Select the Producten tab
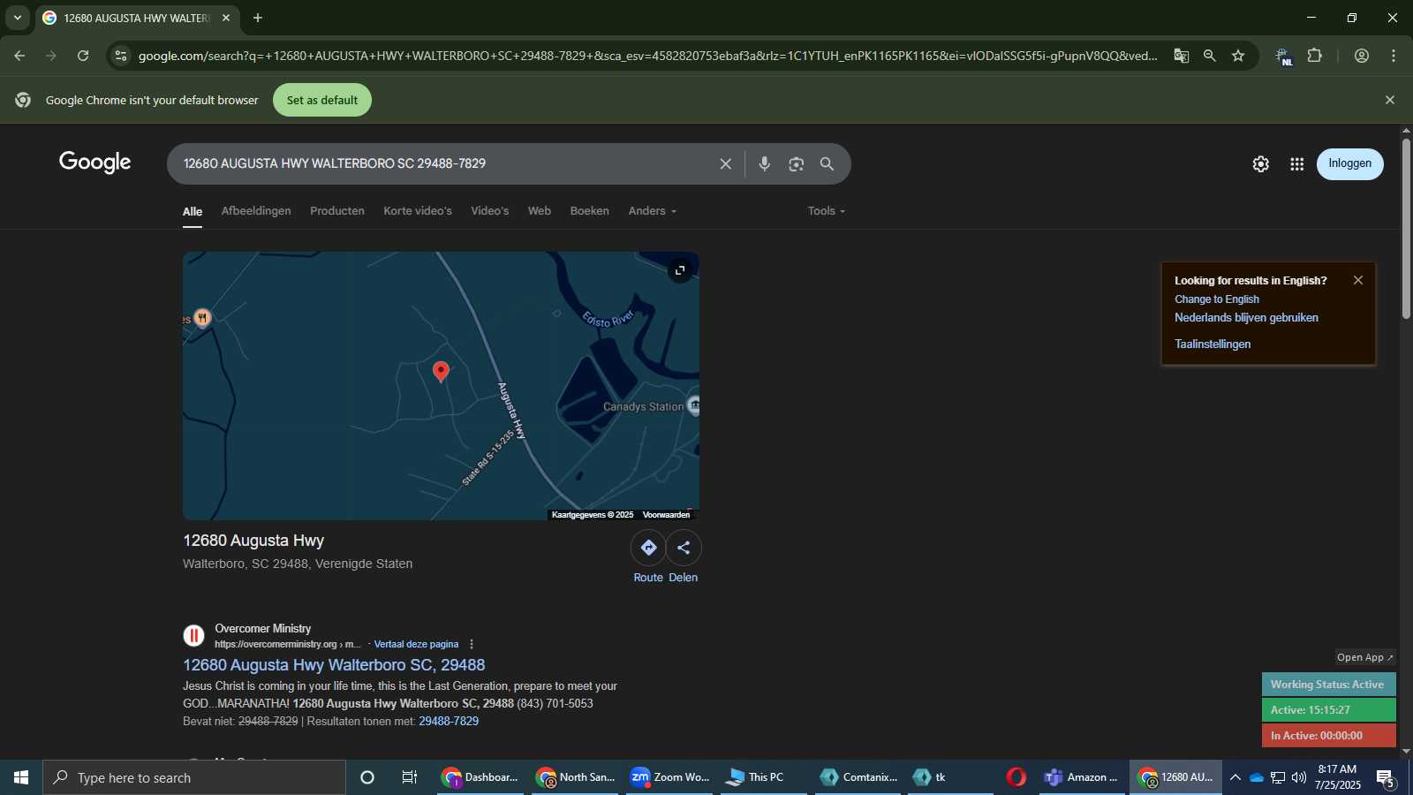 point(337,211)
